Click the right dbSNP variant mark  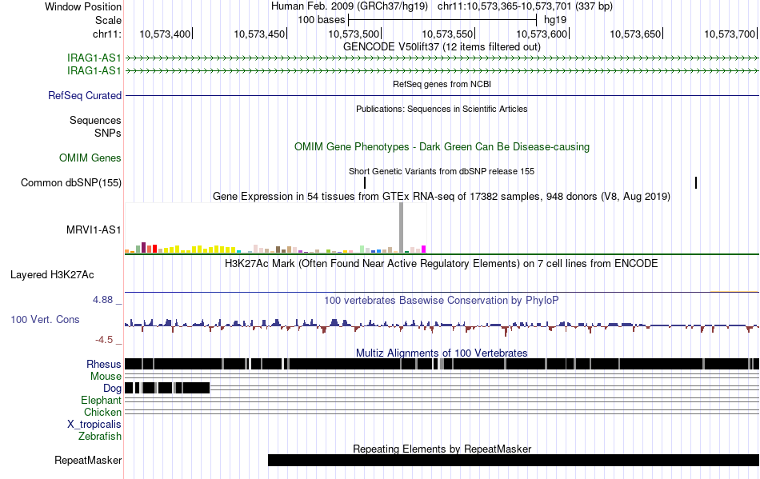(696, 182)
